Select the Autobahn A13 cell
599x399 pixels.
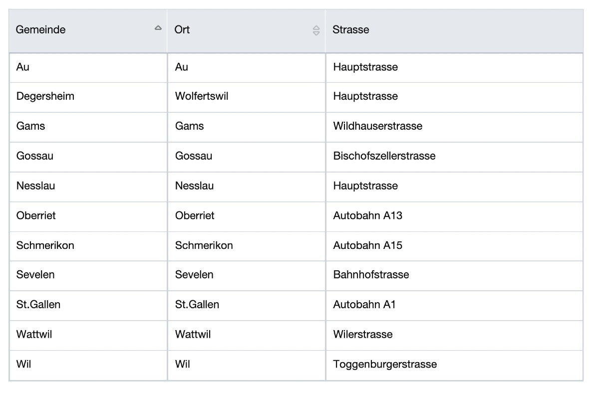coord(368,215)
